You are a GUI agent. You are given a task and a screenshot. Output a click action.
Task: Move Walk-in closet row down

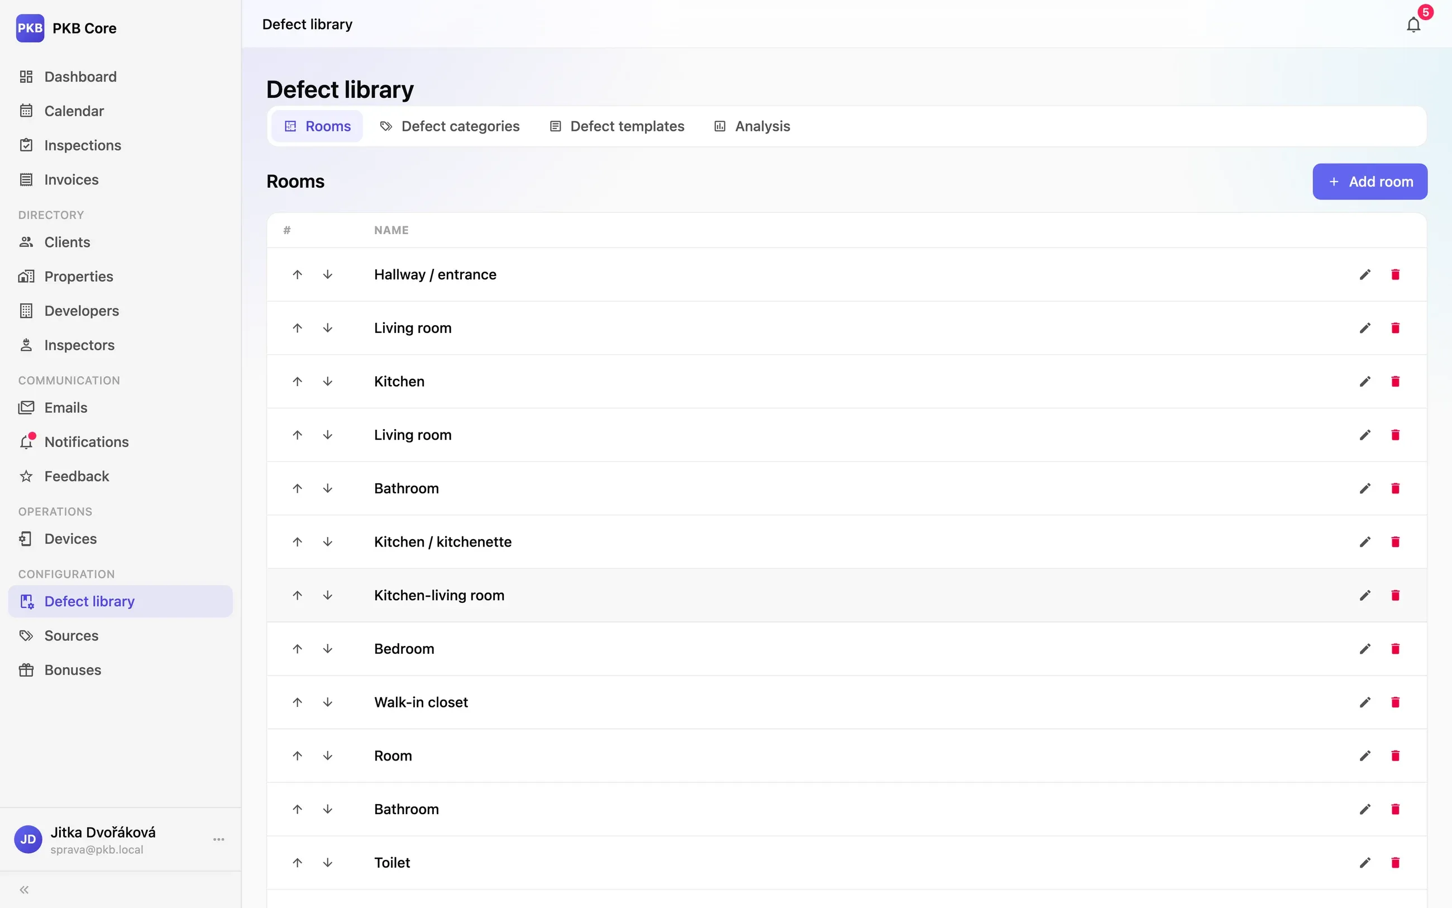click(328, 702)
